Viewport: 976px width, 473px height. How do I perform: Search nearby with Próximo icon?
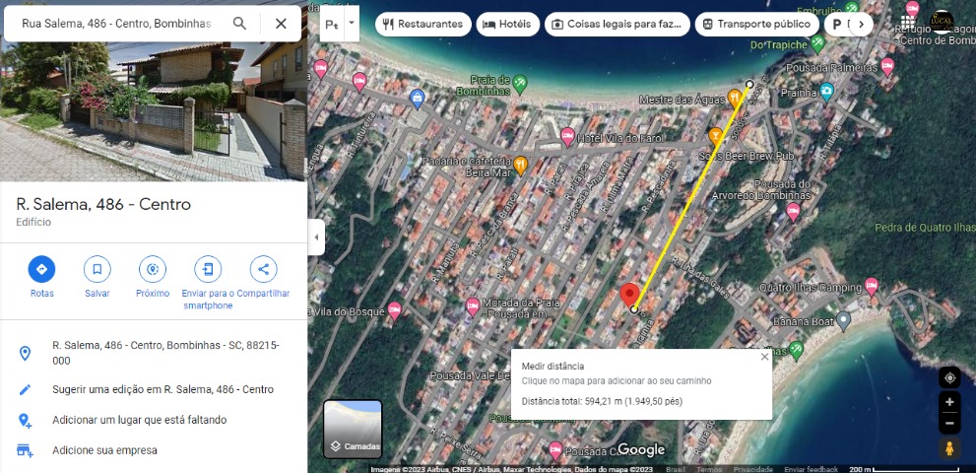tap(153, 269)
